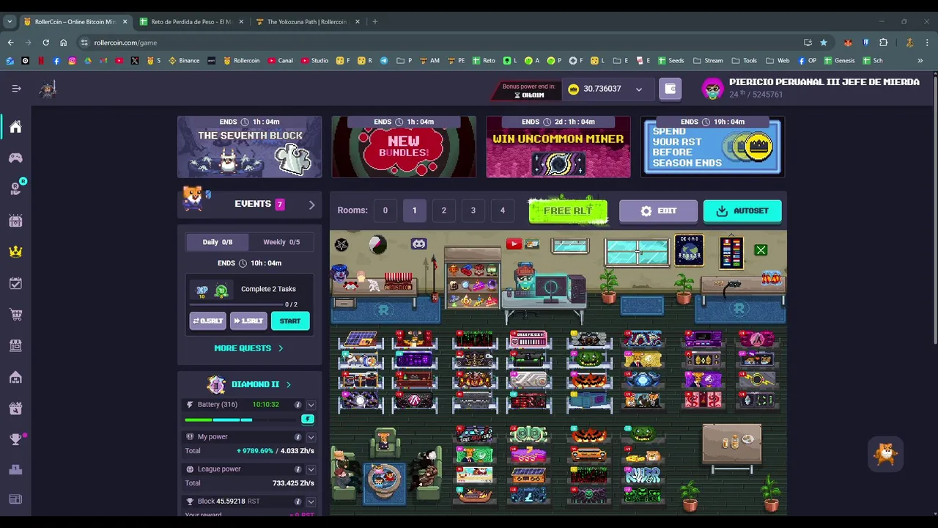This screenshot has width=938, height=528.
Task: Start the Complete 2 Tasks quest
Action: tap(290, 321)
